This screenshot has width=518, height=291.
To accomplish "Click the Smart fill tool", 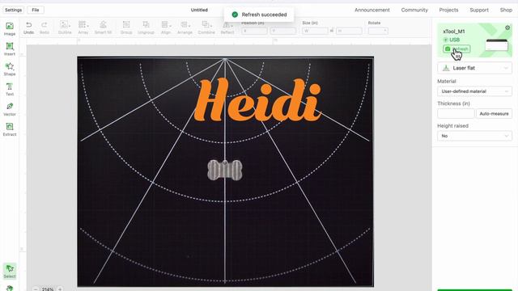I will pyautogui.click(x=103, y=27).
